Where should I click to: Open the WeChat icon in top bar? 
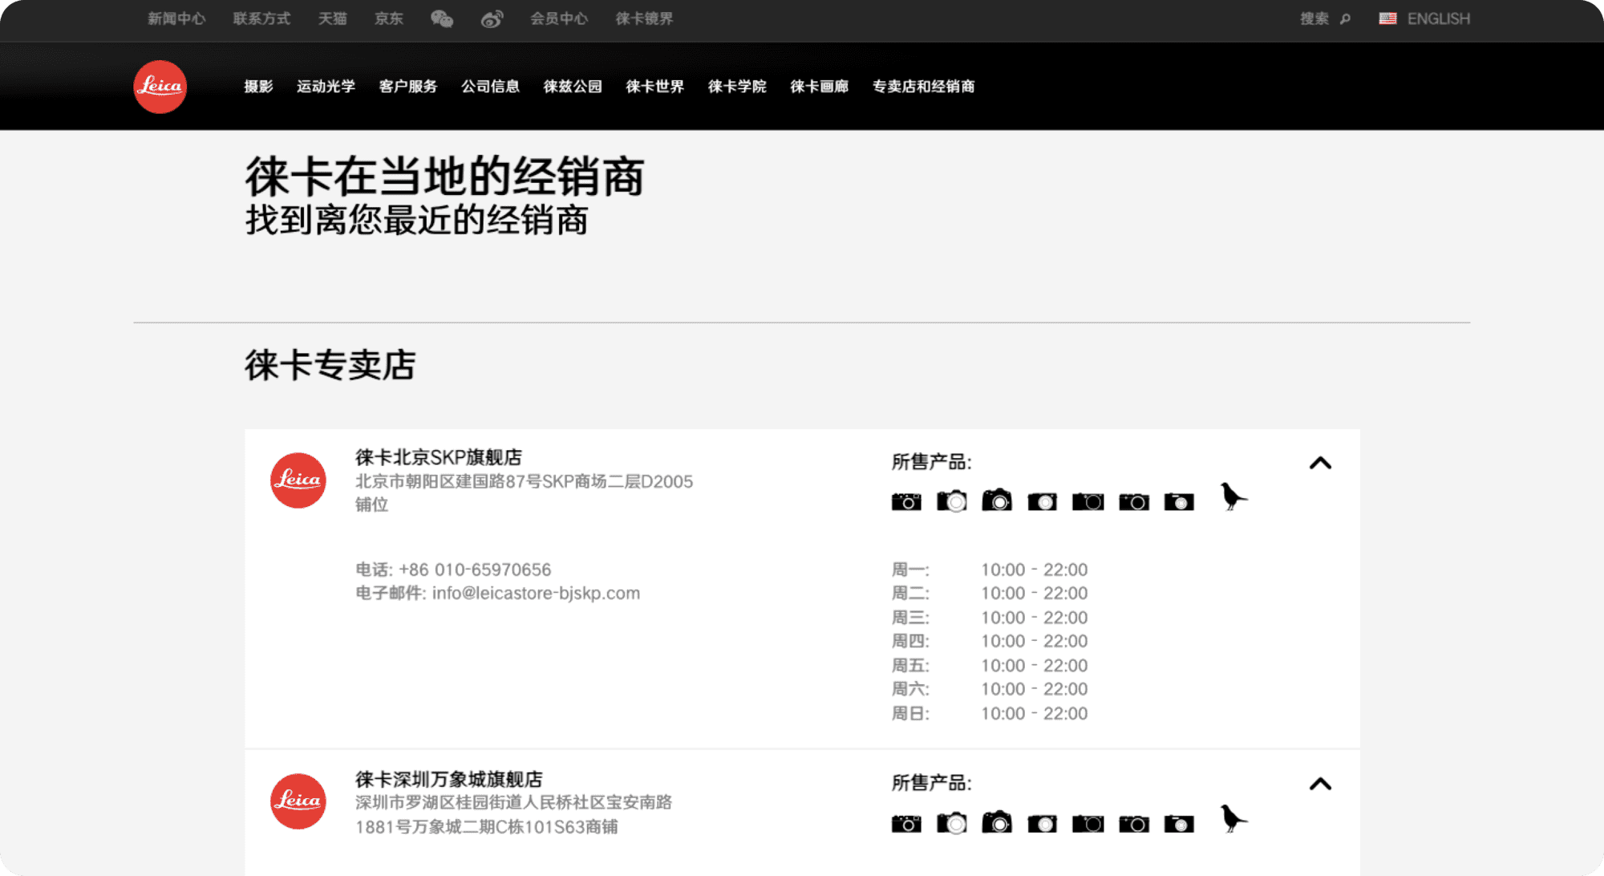pos(442,18)
